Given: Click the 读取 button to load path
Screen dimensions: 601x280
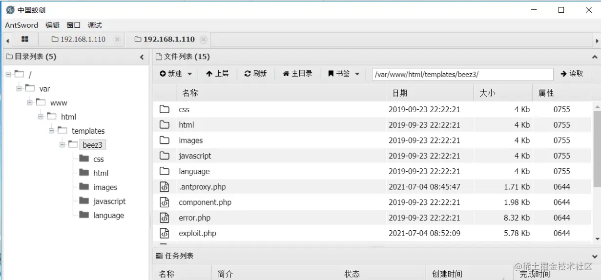Looking at the screenshot, I should [572, 74].
